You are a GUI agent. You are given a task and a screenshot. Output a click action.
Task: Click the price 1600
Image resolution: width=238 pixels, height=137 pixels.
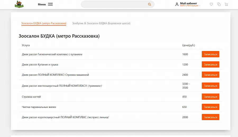coord(185,54)
